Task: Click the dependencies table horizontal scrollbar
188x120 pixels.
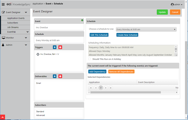Action: click(x=126, y=92)
